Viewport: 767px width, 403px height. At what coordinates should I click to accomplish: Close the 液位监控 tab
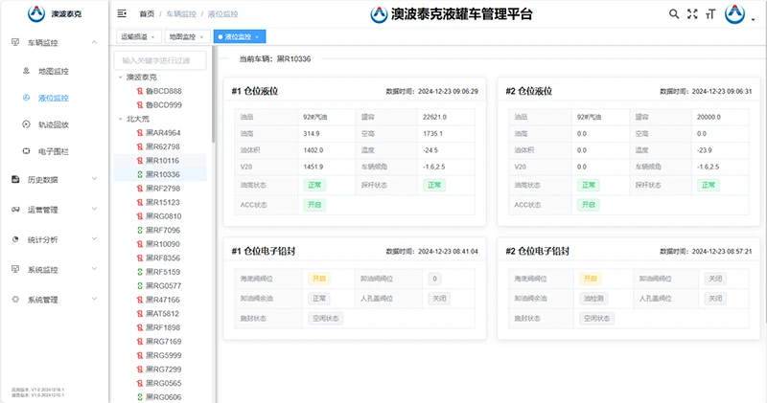[x=257, y=37]
